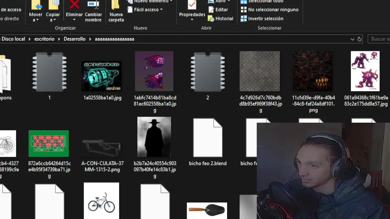390x219 pixels.
Task: Select the Force Cannon image 1a02558ba1a0.jpg
Action: [101, 76]
